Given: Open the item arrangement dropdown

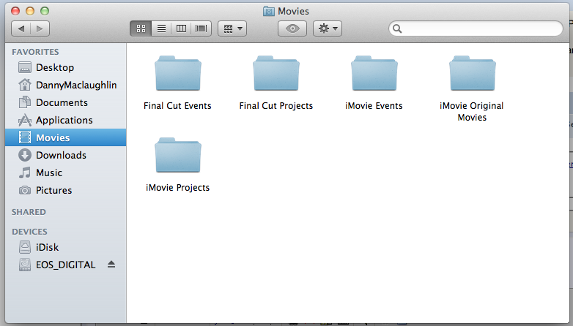Looking at the screenshot, I should pyautogui.click(x=232, y=29).
